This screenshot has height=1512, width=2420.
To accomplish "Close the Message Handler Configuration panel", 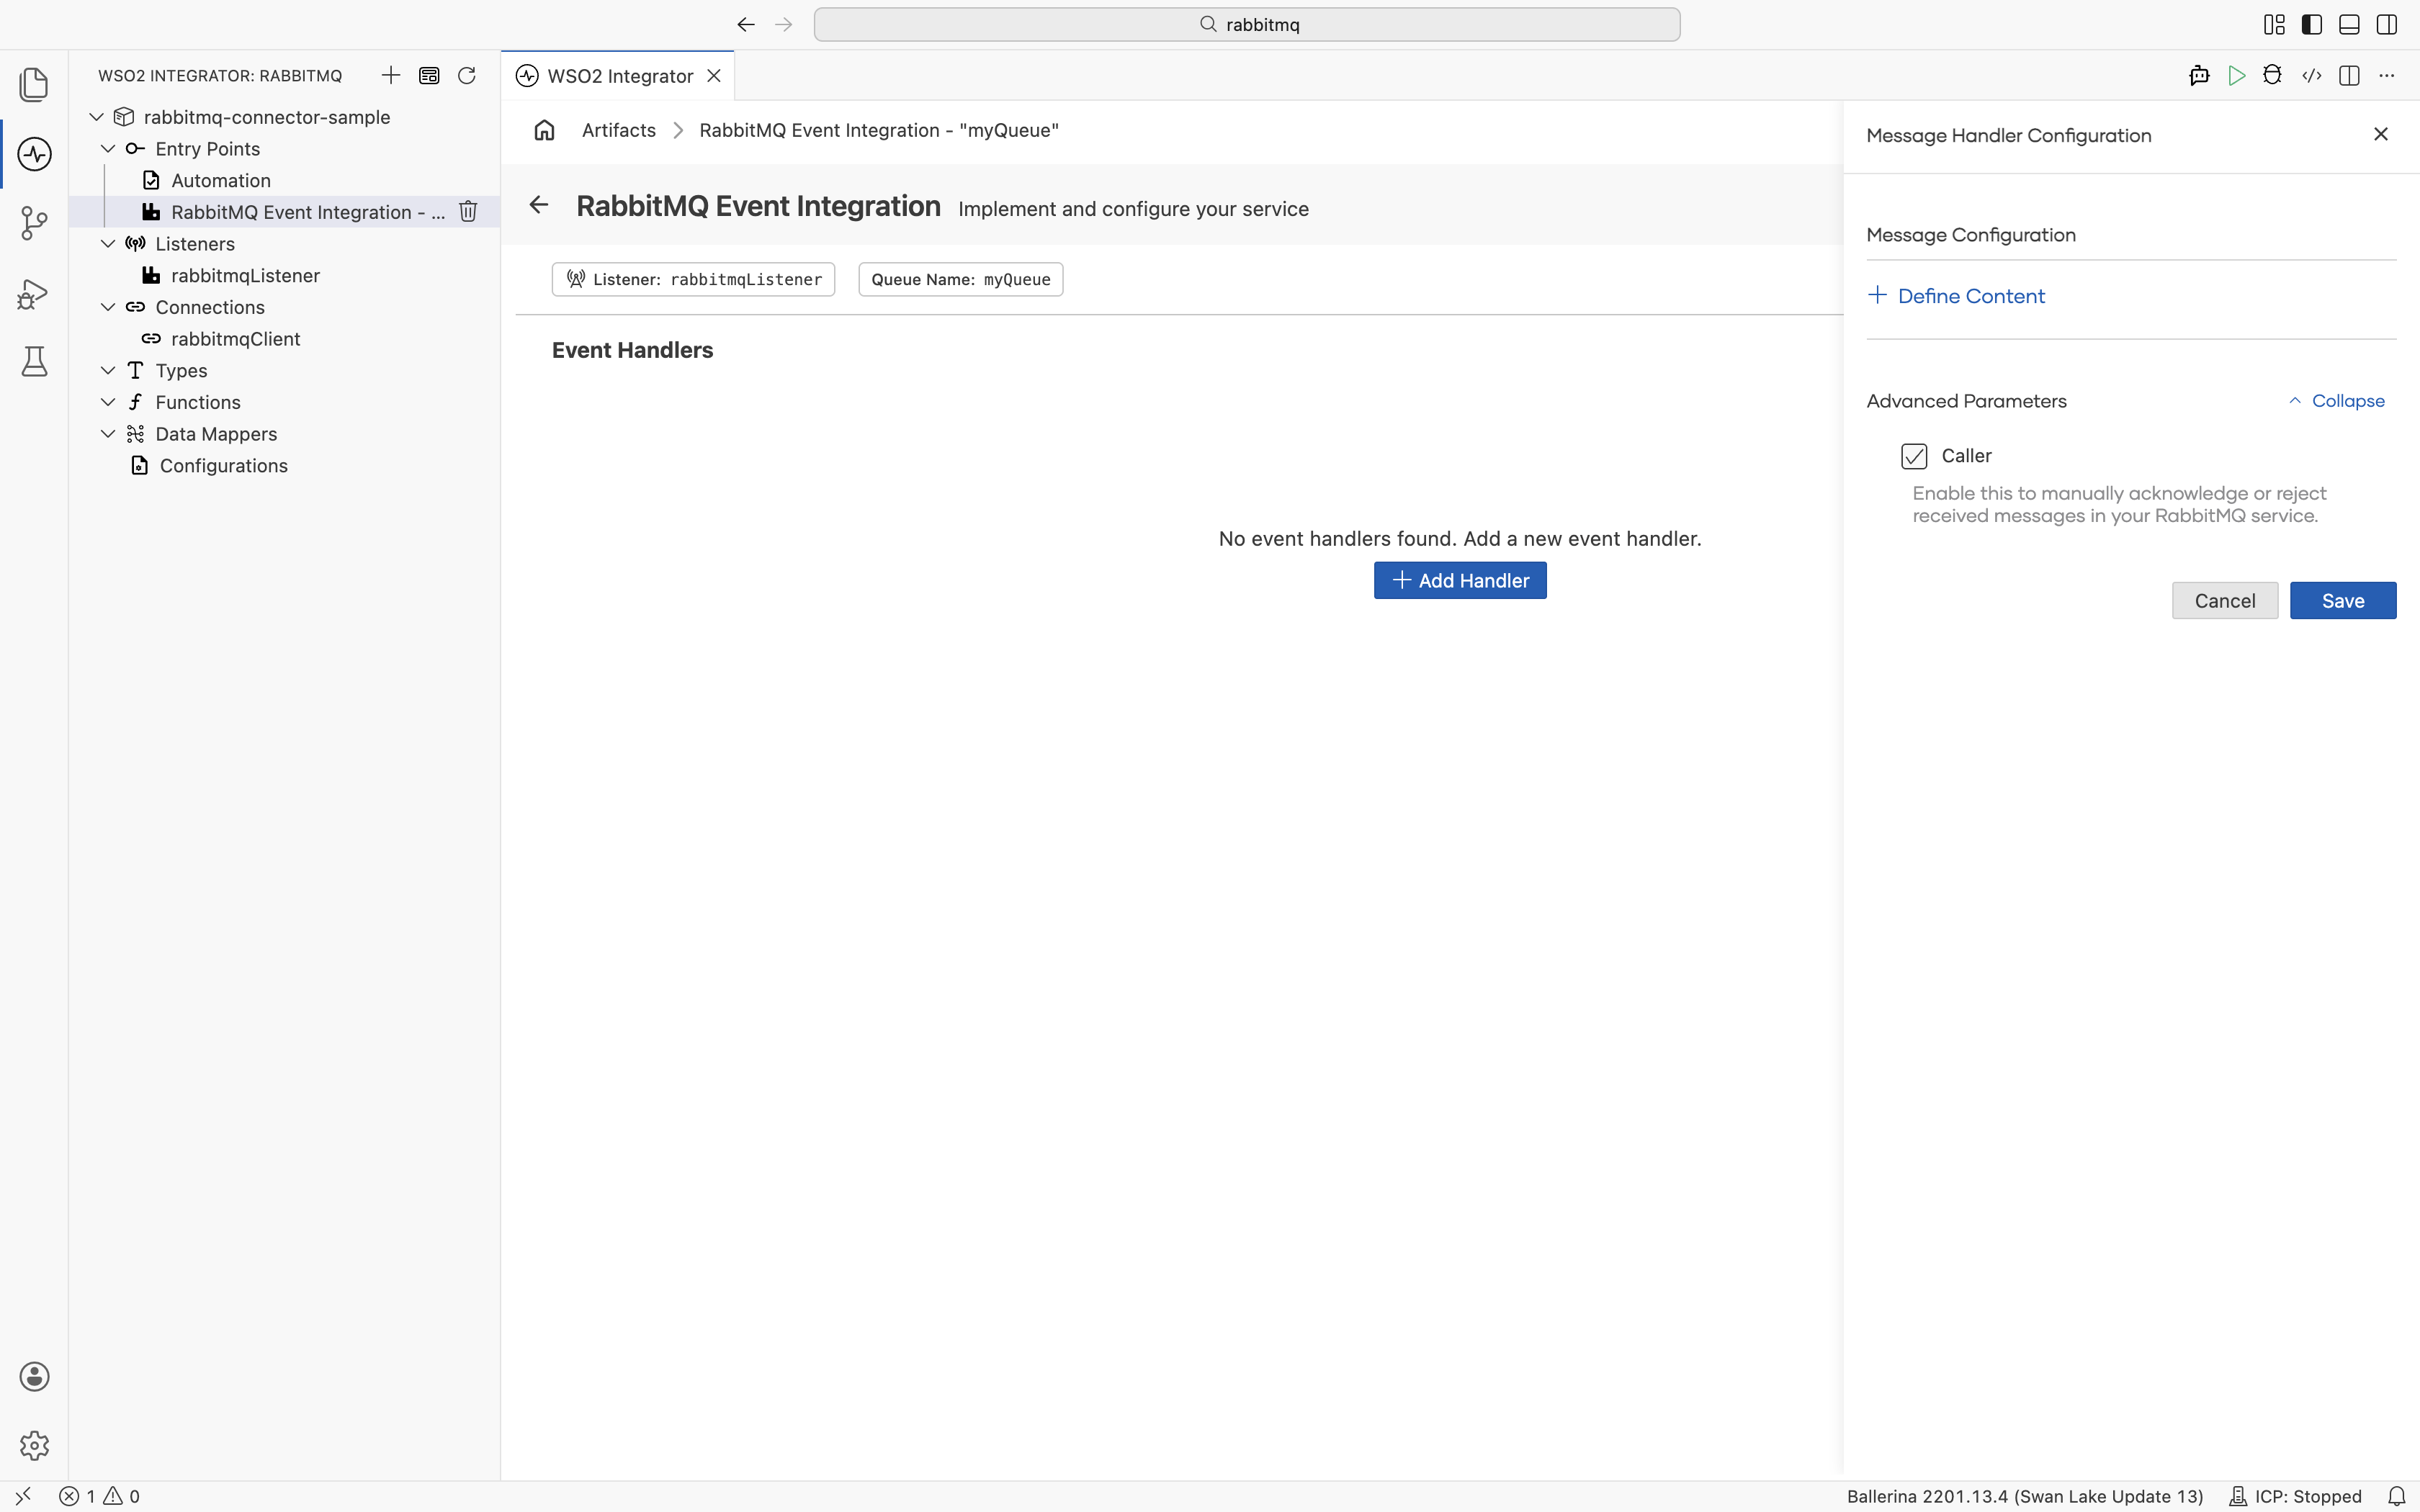I will pyautogui.click(x=2381, y=134).
